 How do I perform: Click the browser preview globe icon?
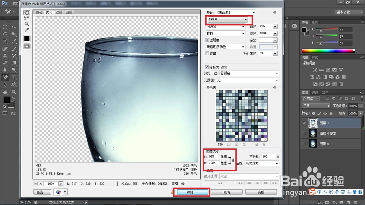58,192
